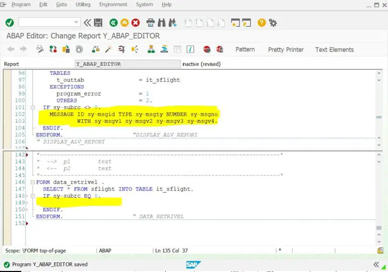The image size is (388, 272).
Task: Click the status bar expand double-chevron
Action: click(376, 264)
